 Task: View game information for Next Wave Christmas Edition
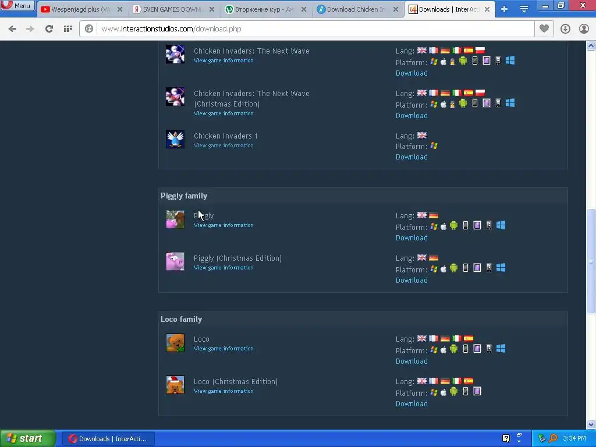coord(223,113)
